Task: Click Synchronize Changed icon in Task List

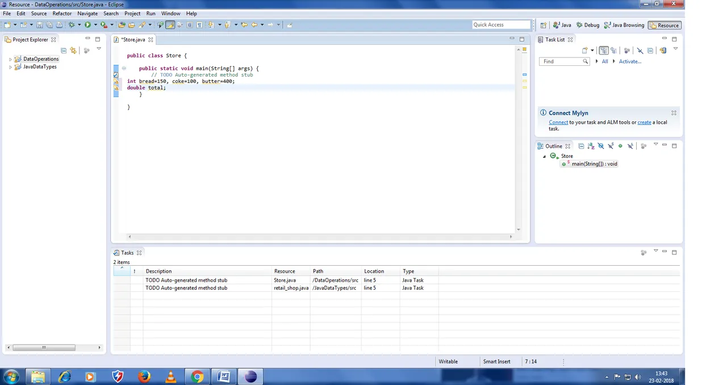Action: point(663,51)
